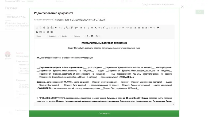Screen dimensions: 208x117
Task: Open the find (magnifier) tool
Action: [64, 28]
